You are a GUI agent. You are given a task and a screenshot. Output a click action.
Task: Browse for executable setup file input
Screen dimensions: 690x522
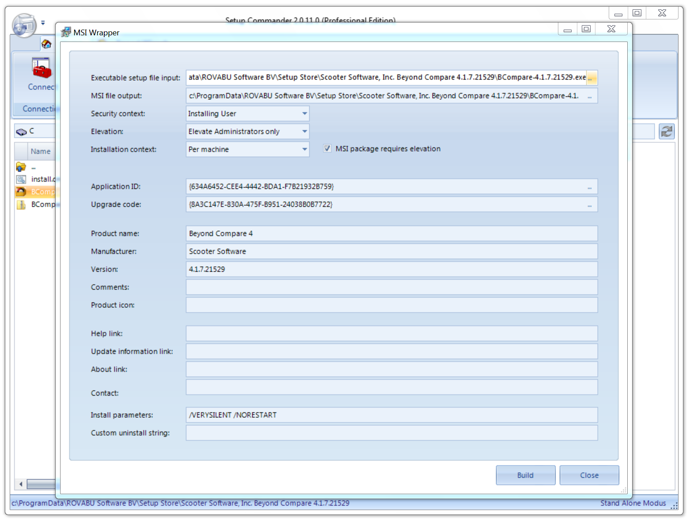pos(591,78)
